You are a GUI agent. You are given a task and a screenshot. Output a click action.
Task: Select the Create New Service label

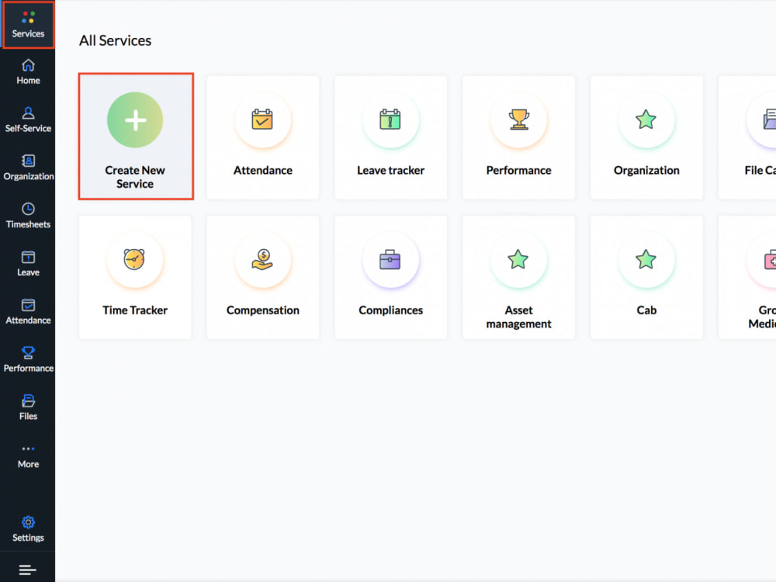point(135,177)
